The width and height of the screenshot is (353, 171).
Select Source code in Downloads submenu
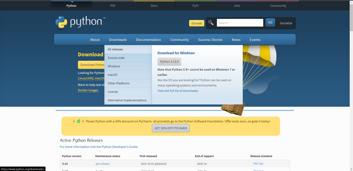(128, 58)
